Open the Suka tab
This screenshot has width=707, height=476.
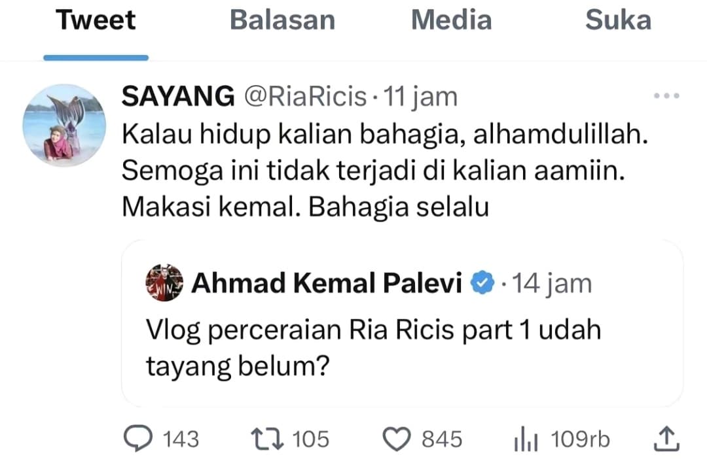618,21
